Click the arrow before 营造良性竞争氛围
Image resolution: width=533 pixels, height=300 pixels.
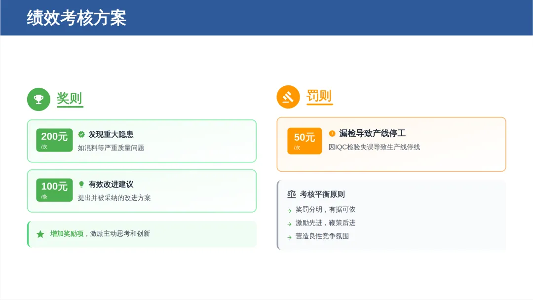point(289,237)
